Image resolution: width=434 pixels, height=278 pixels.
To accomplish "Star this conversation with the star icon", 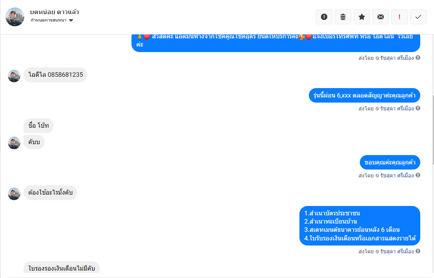I will 361,17.
